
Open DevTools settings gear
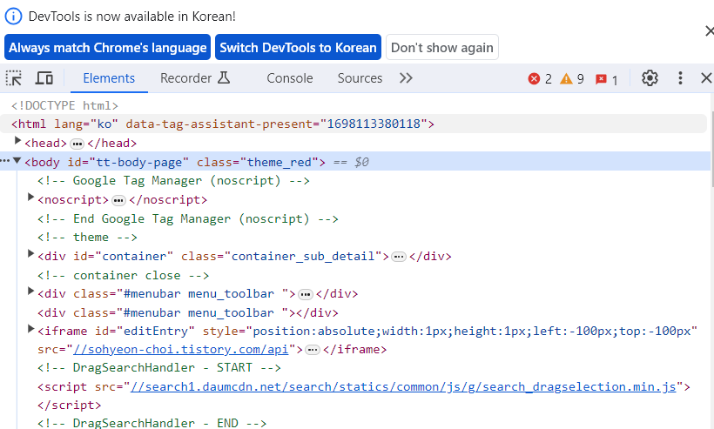click(650, 78)
